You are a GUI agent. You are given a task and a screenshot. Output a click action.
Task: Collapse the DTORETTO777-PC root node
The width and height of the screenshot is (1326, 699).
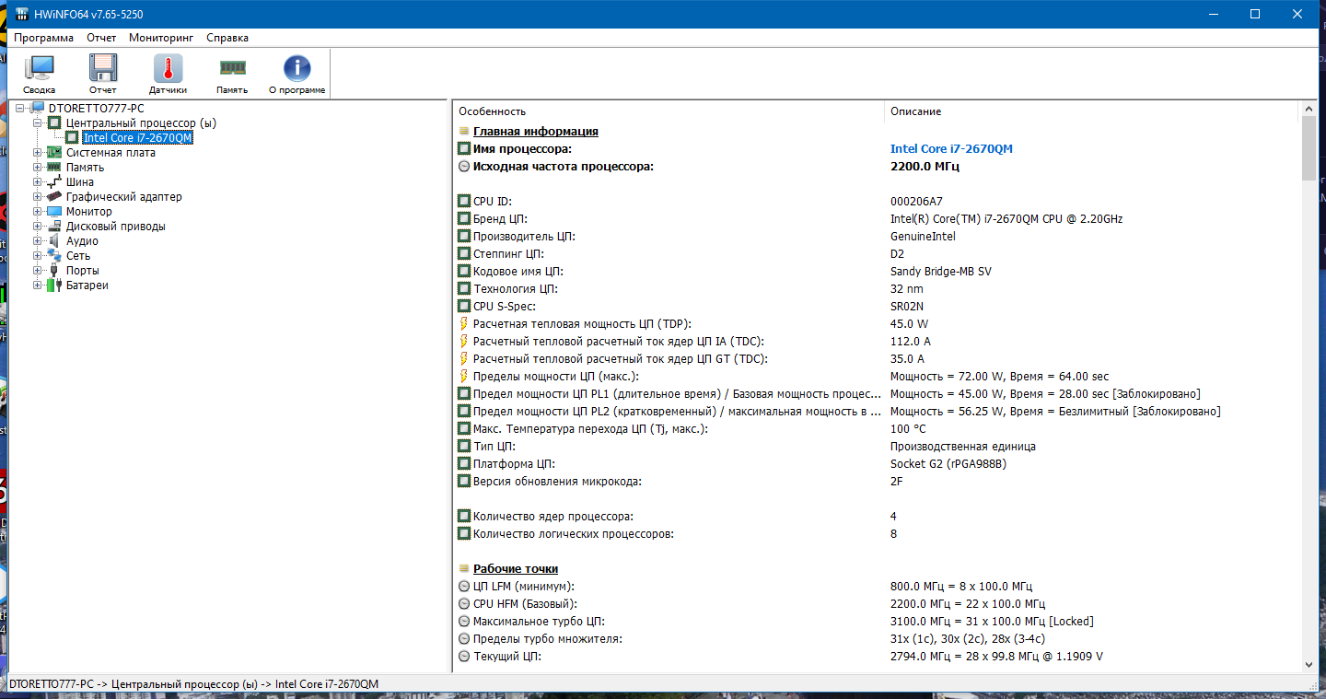pos(21,109)
